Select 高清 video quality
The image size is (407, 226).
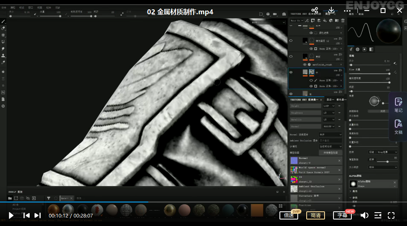(x=315, y=215)
